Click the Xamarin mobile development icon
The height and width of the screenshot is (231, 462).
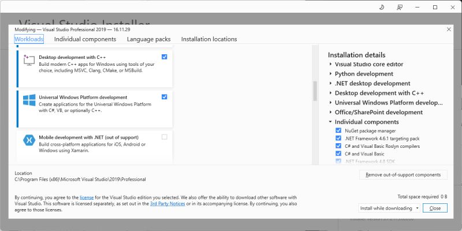[29, 140]
